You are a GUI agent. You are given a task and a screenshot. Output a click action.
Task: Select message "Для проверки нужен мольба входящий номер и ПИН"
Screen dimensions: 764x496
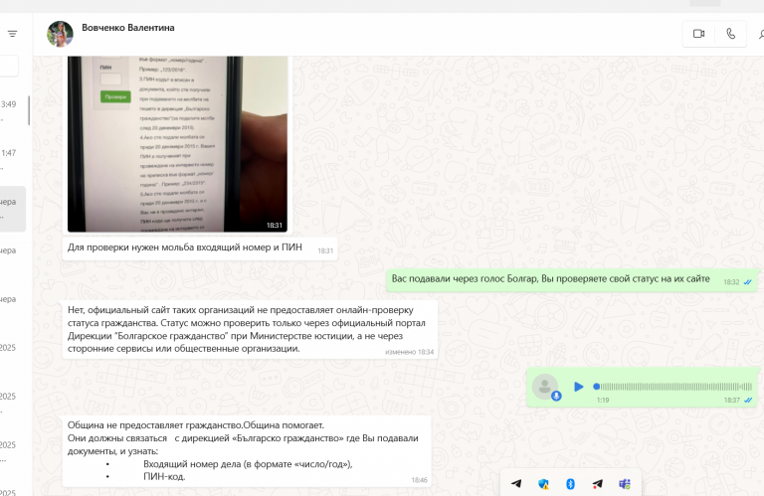200,248
